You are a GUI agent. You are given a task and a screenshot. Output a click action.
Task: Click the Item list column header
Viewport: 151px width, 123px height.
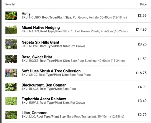(10, 4)
